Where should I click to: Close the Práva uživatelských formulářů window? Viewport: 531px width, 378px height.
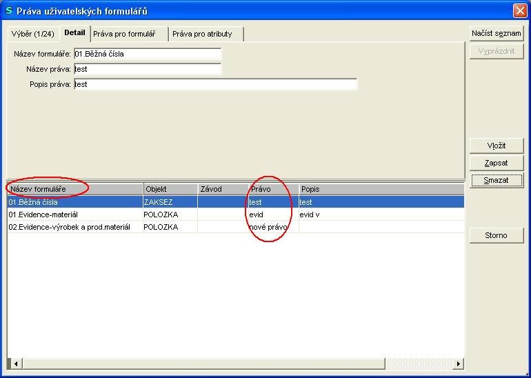click(519, 10)
